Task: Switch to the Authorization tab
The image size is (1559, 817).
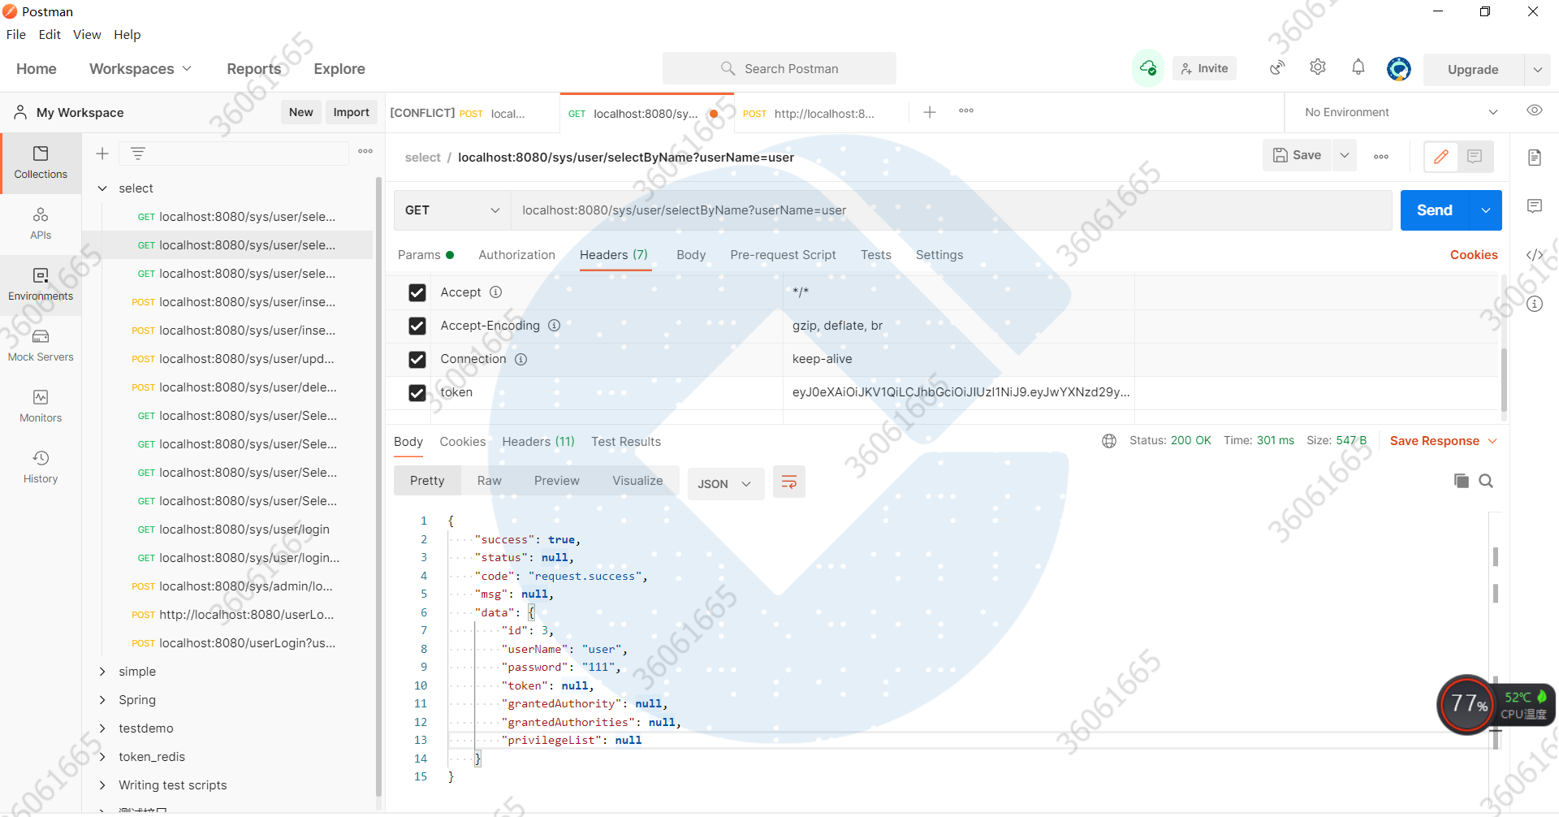Action: tap(517, 255)
